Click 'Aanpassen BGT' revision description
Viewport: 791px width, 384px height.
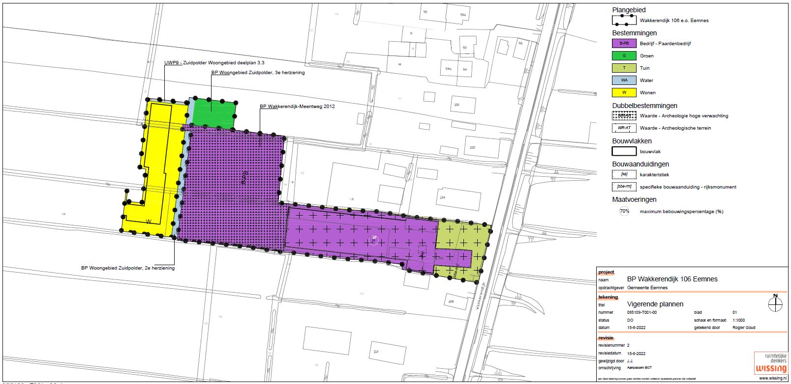pyautogui.click(x=639, y=368)
